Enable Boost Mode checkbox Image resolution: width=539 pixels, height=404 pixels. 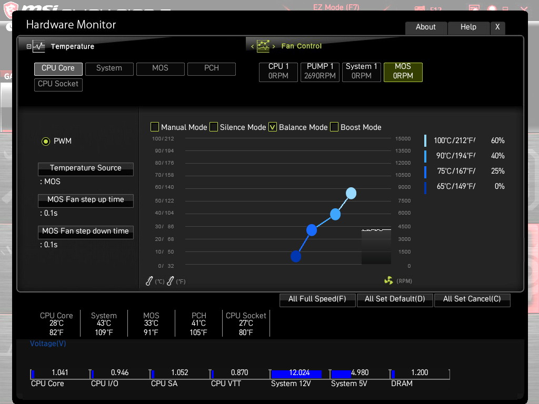tap(334, 127)
